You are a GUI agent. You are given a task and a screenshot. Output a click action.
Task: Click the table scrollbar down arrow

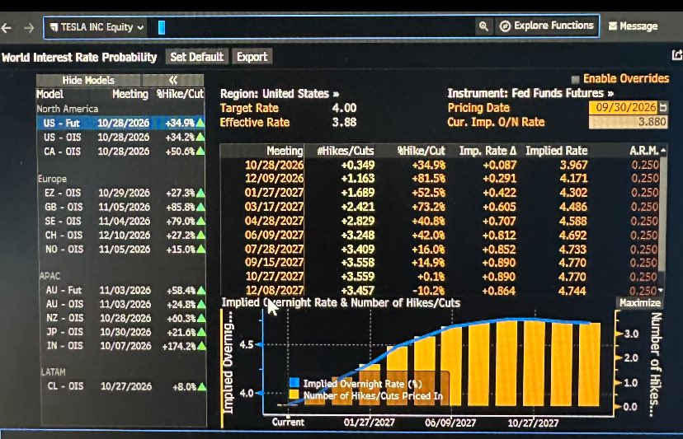662,290
